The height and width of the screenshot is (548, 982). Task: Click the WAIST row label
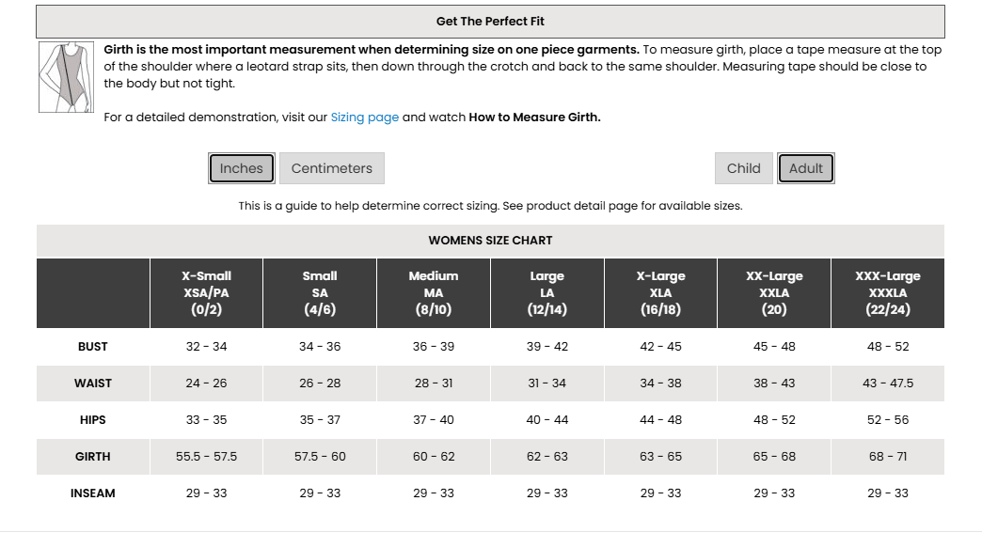tap(93, 384)
